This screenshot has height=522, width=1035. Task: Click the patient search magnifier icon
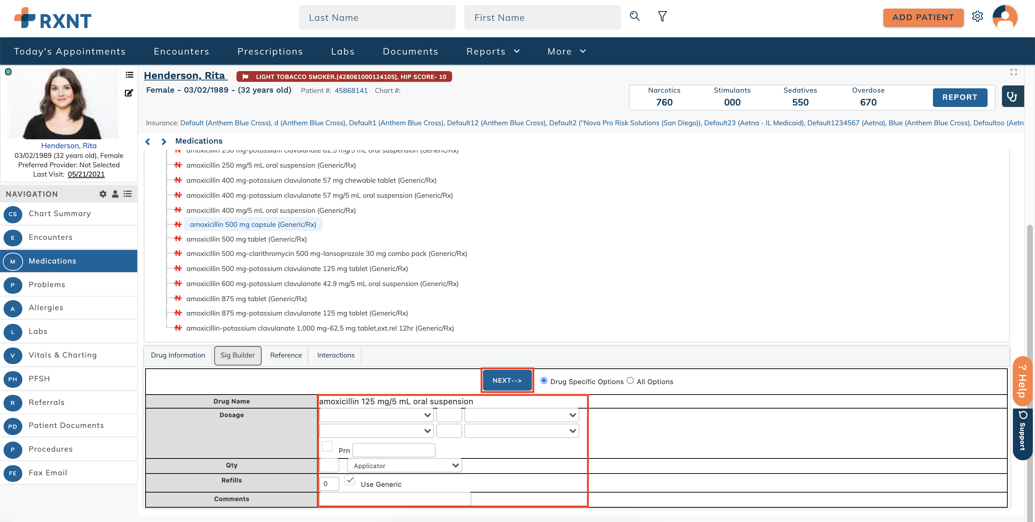[x=634, y=17]
